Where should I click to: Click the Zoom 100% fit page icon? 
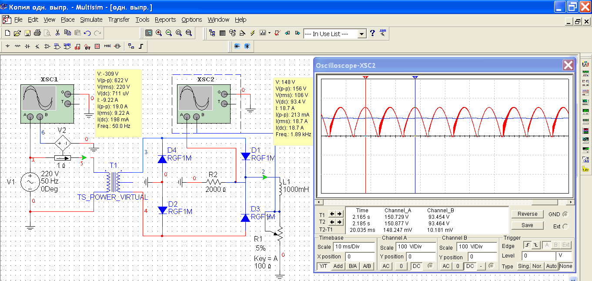tap(188, 33)
